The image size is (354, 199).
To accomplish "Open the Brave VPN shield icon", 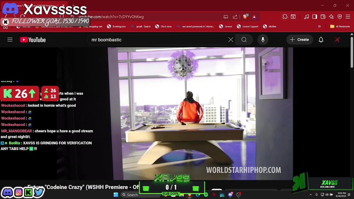I will point(340,17).
